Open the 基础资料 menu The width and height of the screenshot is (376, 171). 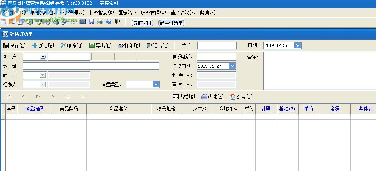click(43, 13)
